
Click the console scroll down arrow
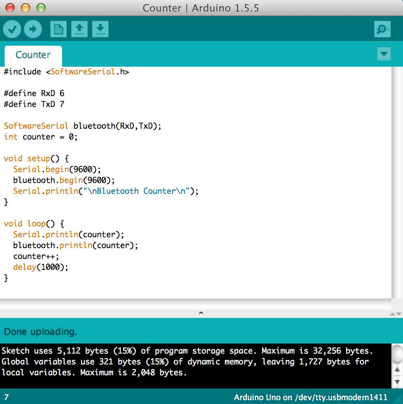(x=398, y=382)
